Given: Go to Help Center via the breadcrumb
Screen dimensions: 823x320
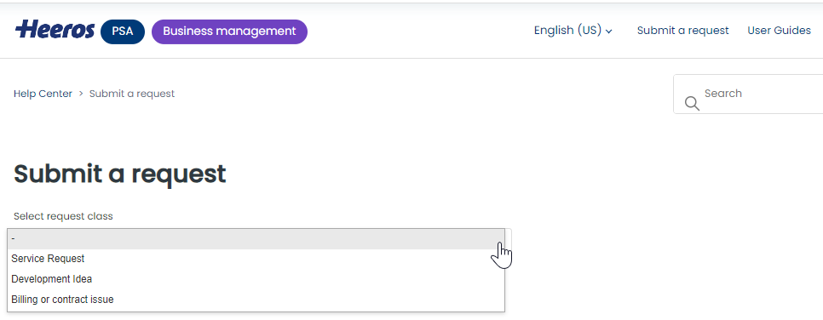Looking at the screenshot, I should point(43,94).
